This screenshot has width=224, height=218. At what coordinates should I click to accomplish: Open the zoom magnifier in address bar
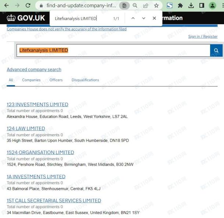point(135,6)
